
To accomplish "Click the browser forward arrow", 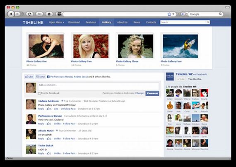I will 17,14.
